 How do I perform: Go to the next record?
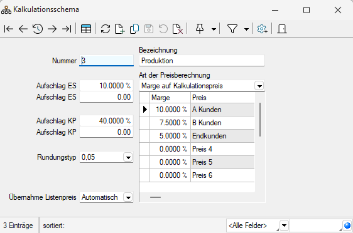click(52, 29)
